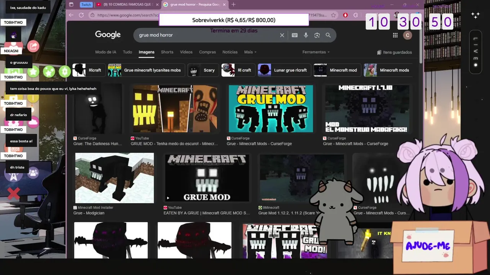Click the Rl craft filter chip
Image resolution: width=490 pixels, height=275 pixels.
[x=238, y=70]
